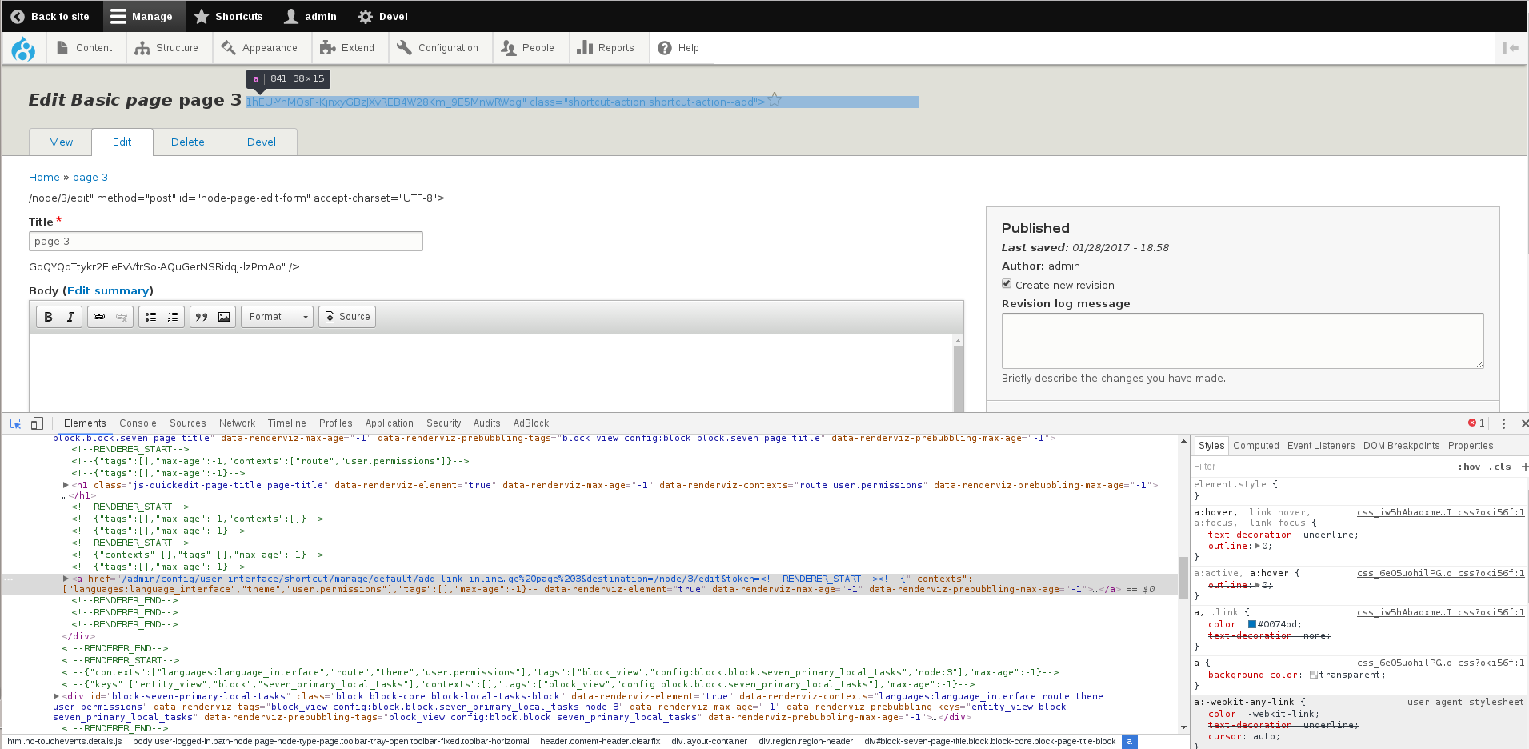This screenshot has width=1529, height=749.
Task: Click the insert image icon
Action: click(224, 317)
